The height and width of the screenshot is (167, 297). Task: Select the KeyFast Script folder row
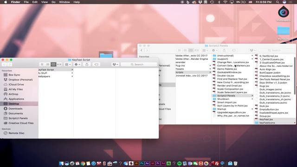click(56, 70)
